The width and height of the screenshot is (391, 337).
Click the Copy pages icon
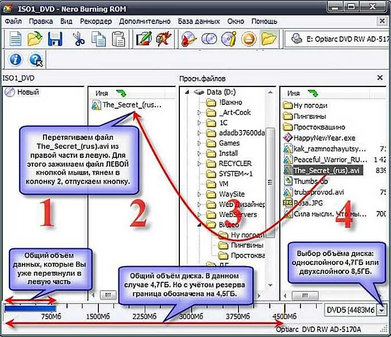click(98, 39)
